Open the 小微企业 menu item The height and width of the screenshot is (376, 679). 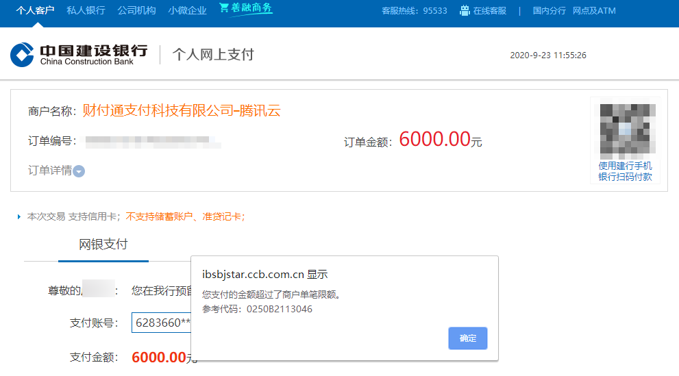point(187,10)
